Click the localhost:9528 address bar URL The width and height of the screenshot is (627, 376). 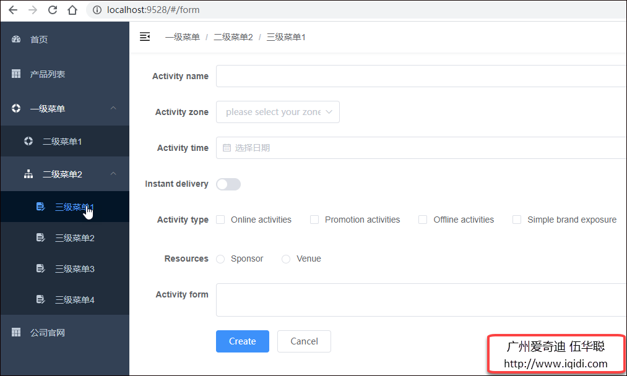153,10
